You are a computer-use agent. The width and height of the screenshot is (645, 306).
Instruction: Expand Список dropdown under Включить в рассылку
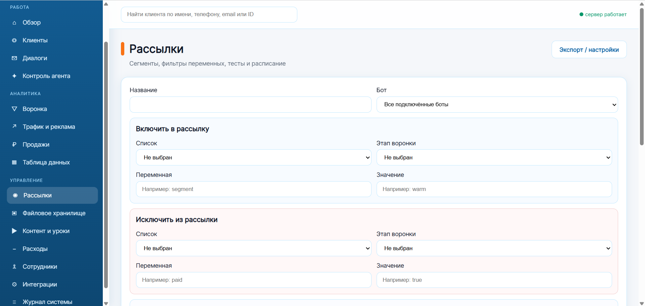(254, 157)
